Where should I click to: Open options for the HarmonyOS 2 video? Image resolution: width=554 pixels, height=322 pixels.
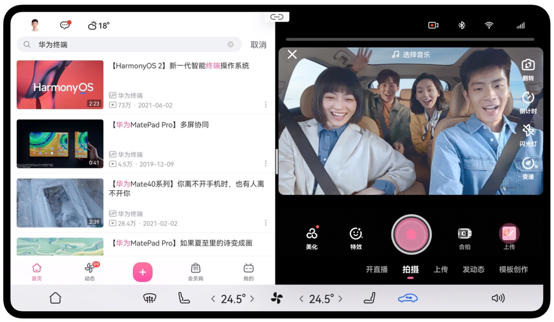click(266, 105)
